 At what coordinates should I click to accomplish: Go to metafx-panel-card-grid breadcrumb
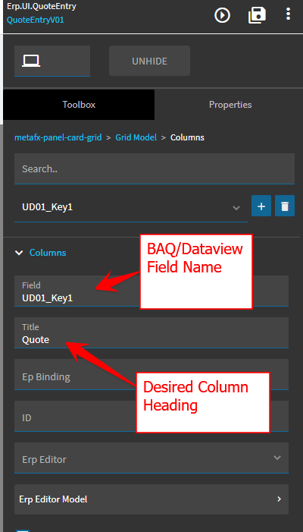tap(58, 137)
